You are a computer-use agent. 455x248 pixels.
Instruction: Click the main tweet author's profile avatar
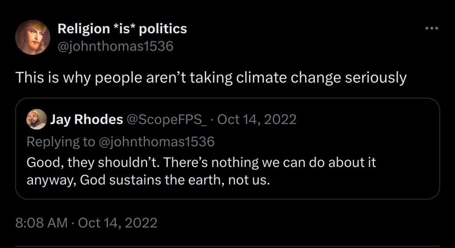click(33, 37)
